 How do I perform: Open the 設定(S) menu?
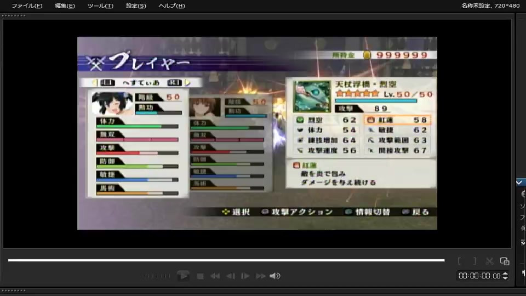[x=136, y=5]
